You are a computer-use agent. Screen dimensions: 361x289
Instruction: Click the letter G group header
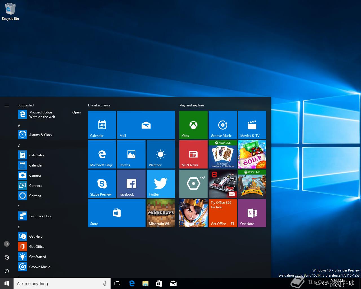pos(19,227)
